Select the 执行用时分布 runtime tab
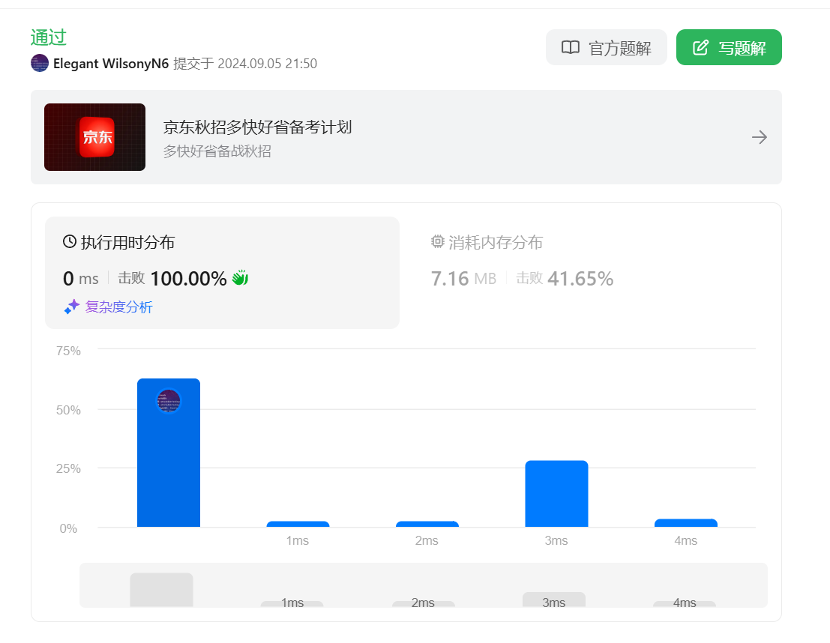This screenshot has width=830, height=643. pyautogui.click(x=223, y=273)
